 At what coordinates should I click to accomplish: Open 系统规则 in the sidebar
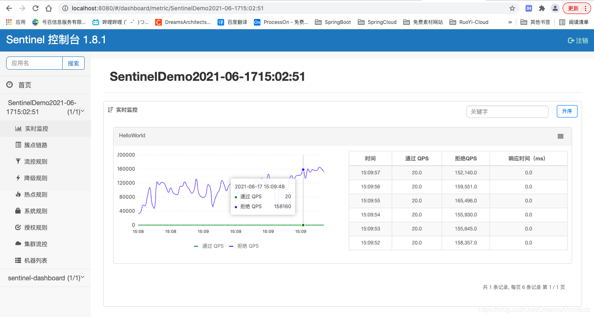(45, 211)
